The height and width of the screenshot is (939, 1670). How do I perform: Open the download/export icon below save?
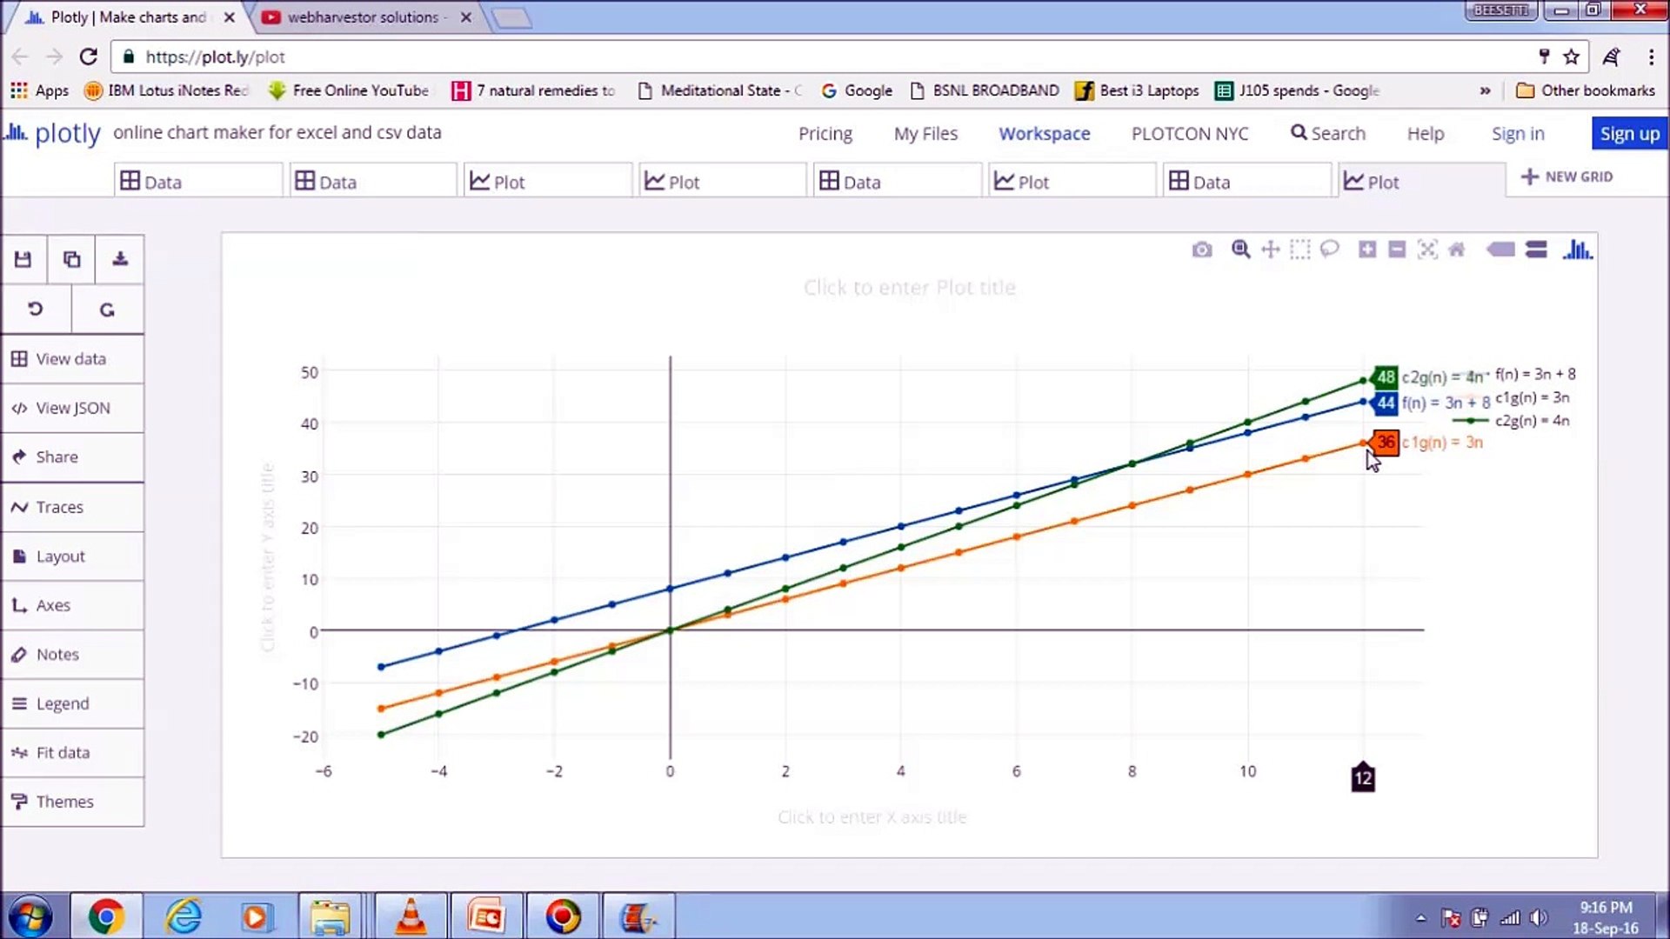tap(119, 259)
